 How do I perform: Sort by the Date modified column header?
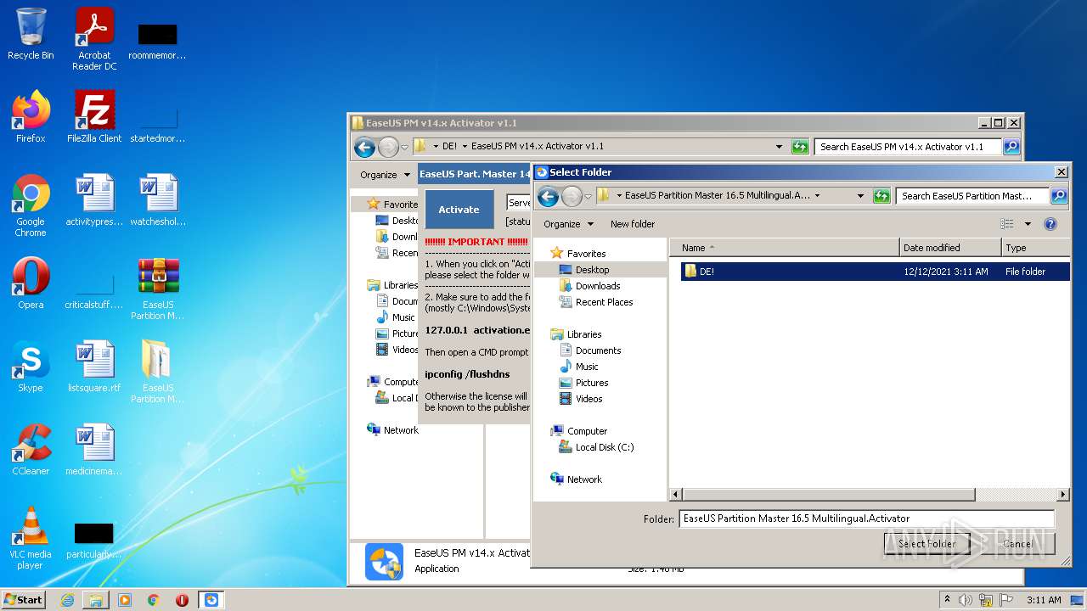click(951, 248)
